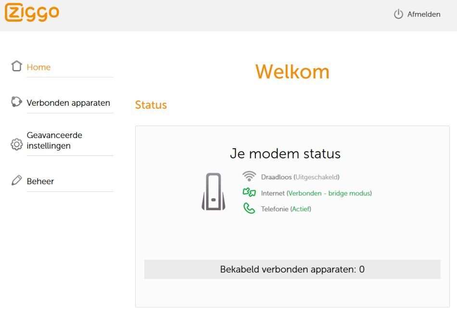Click the power icon beside Afmelden
Viewport: 457px width, 315px height.
pos(398,14)
